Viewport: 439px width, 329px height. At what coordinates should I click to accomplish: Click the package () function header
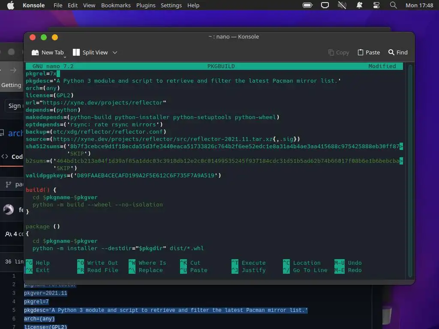click(x=42, y=226)
